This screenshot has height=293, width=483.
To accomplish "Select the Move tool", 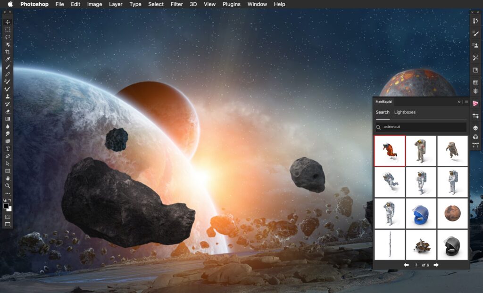I will tap(8, 22).
